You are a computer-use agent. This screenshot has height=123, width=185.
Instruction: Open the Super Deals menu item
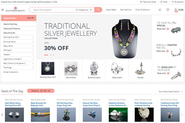click(x=111, y=10)
